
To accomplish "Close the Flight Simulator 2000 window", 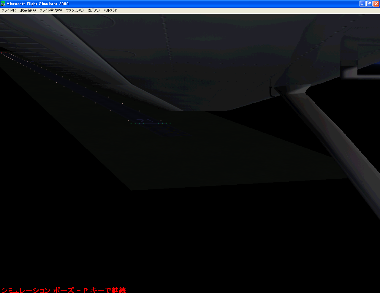I will [x=376, y=4].
